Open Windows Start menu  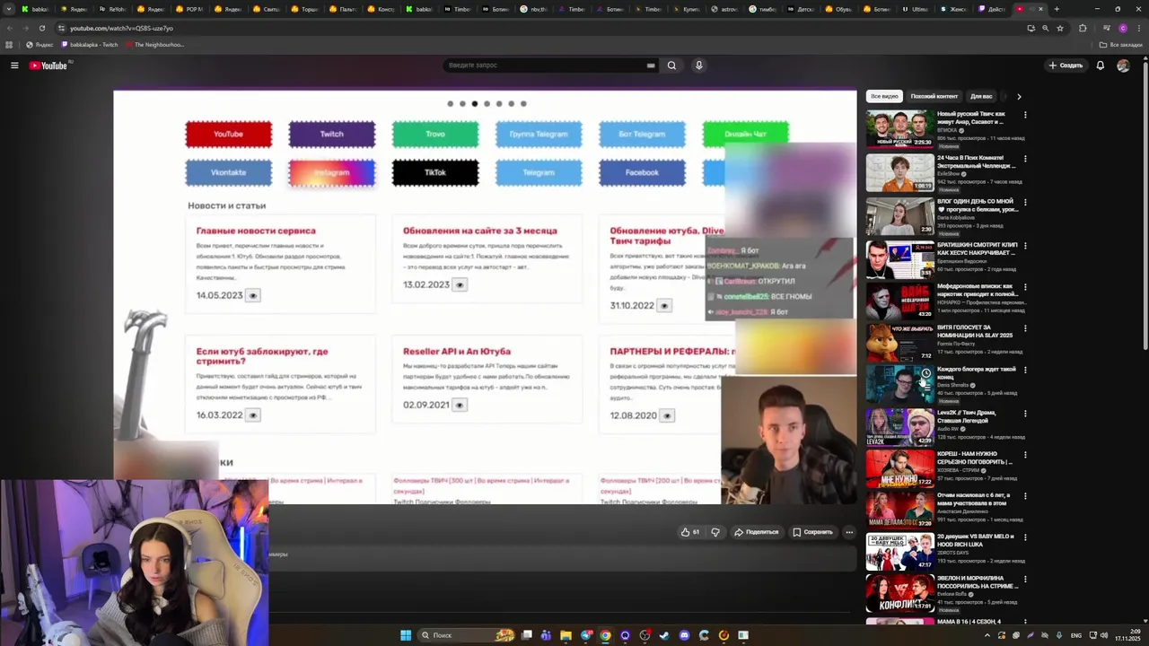click(406, 635)
